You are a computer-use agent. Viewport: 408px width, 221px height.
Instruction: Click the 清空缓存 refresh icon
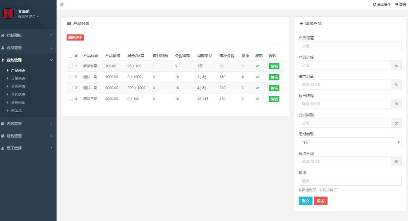pyautogui.click(x=374, y=4)
